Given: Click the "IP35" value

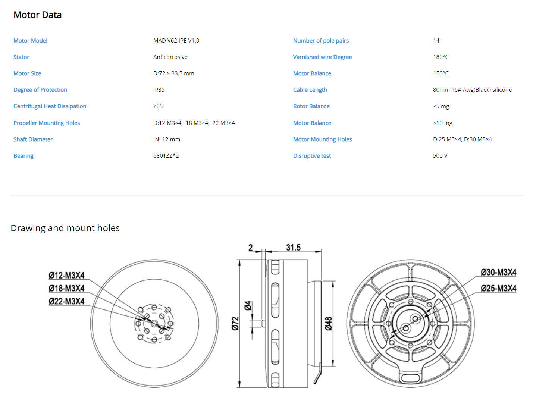Looking at the screenshot, I should (159, 90).
